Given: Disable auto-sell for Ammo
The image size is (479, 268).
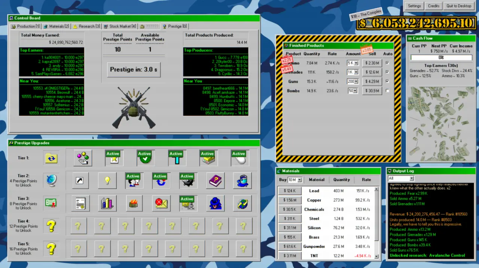Looking at the screenshot, I should pyautogui.click(x=387, y=63).
